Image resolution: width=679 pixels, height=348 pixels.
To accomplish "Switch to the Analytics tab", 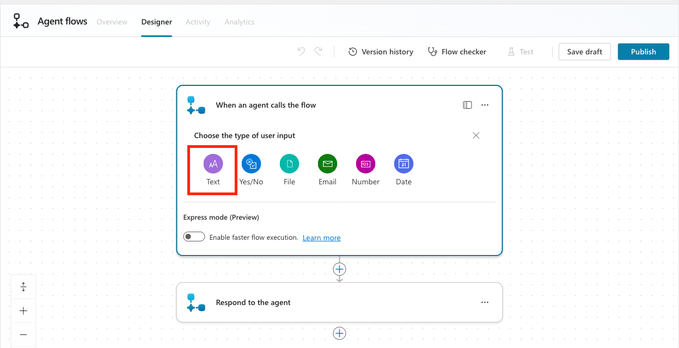I will tap(240, 22).
